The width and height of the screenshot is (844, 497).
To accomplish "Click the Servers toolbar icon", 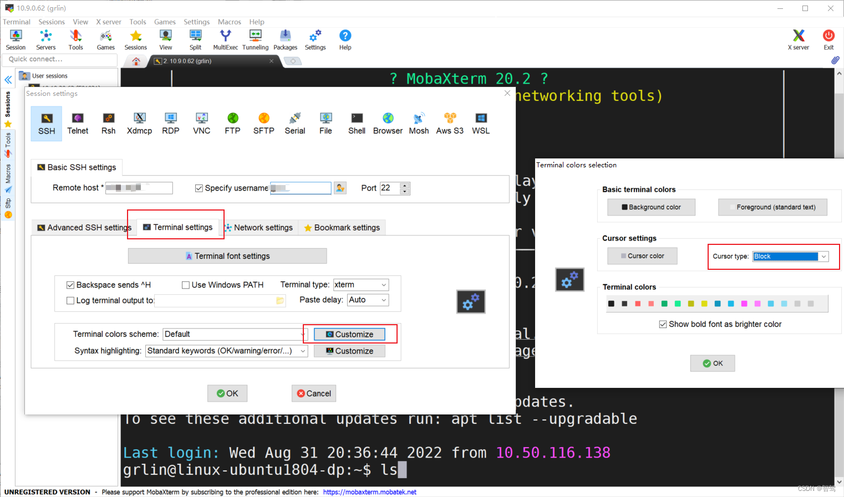I will point(45,40).
